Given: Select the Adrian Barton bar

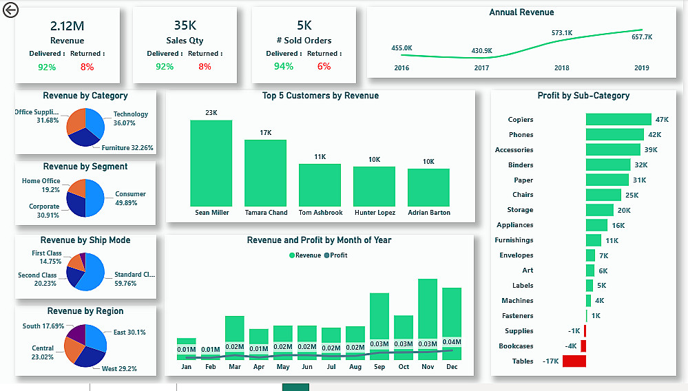Looking at the screenshot, I should pyautogui.click(x=428, y=188).
